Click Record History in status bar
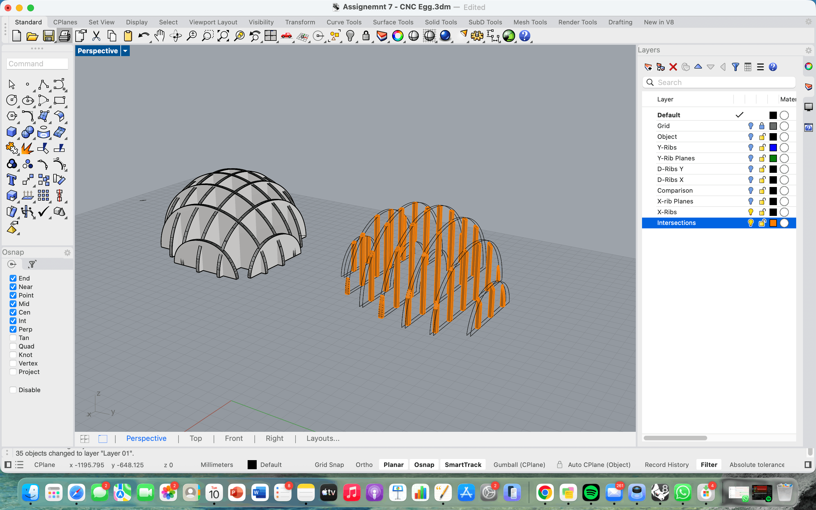This screenshot has width=816, height=510. (666, 464)
